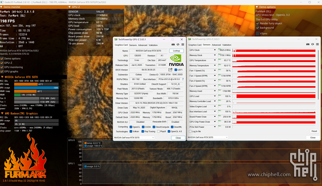Viewport: 322px width, 186px height.
Task: Select Graphics Card tab in left GPU-Z window
Action: pyautogui.click(x=121, y=45)
